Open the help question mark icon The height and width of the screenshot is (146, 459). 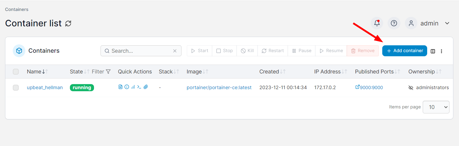[394, 23]
